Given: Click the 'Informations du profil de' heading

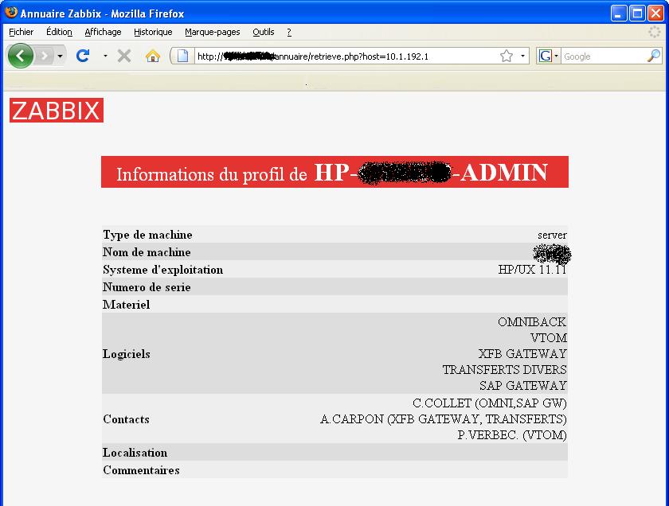Looking at the screenshot, I should 212,174.
